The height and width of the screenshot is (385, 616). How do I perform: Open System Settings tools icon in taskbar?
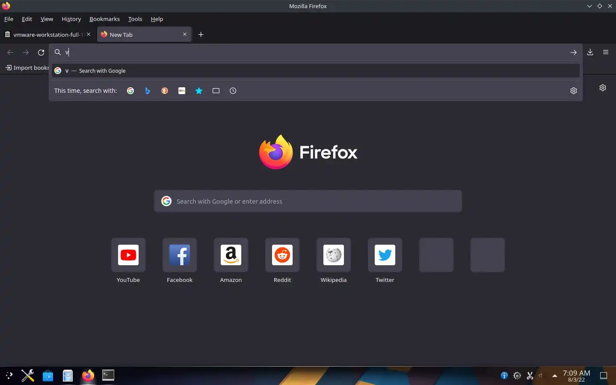point(28,376)
